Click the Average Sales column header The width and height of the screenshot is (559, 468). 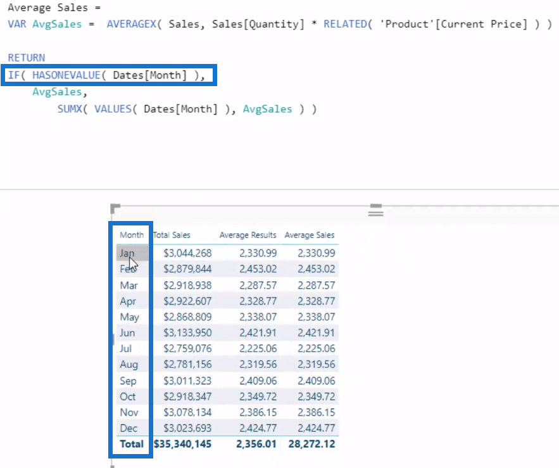coord(310,235)
